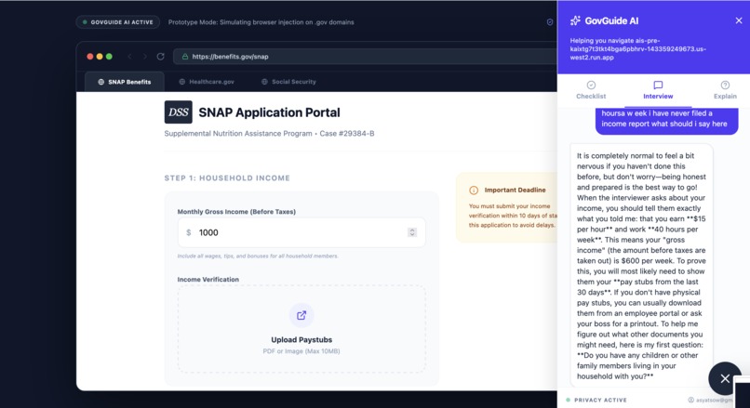Select the Interview tab in GovGuide
Screen dimensions: 750x408
658,90
